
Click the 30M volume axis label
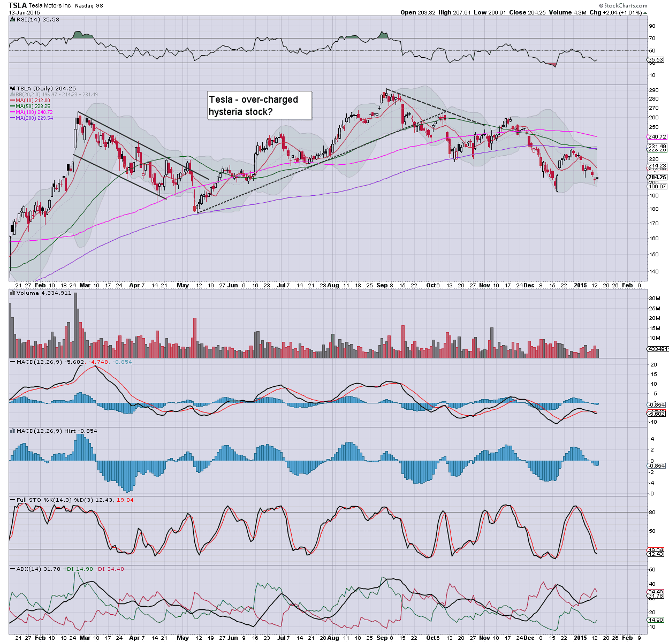point(653,299)
